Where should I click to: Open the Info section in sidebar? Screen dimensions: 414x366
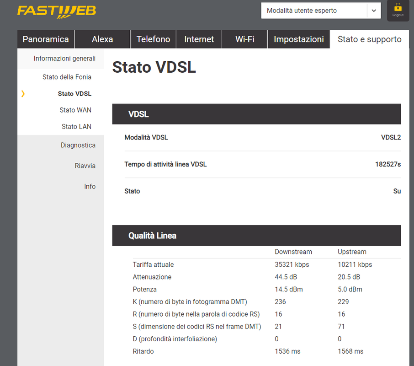click(90, 186)
